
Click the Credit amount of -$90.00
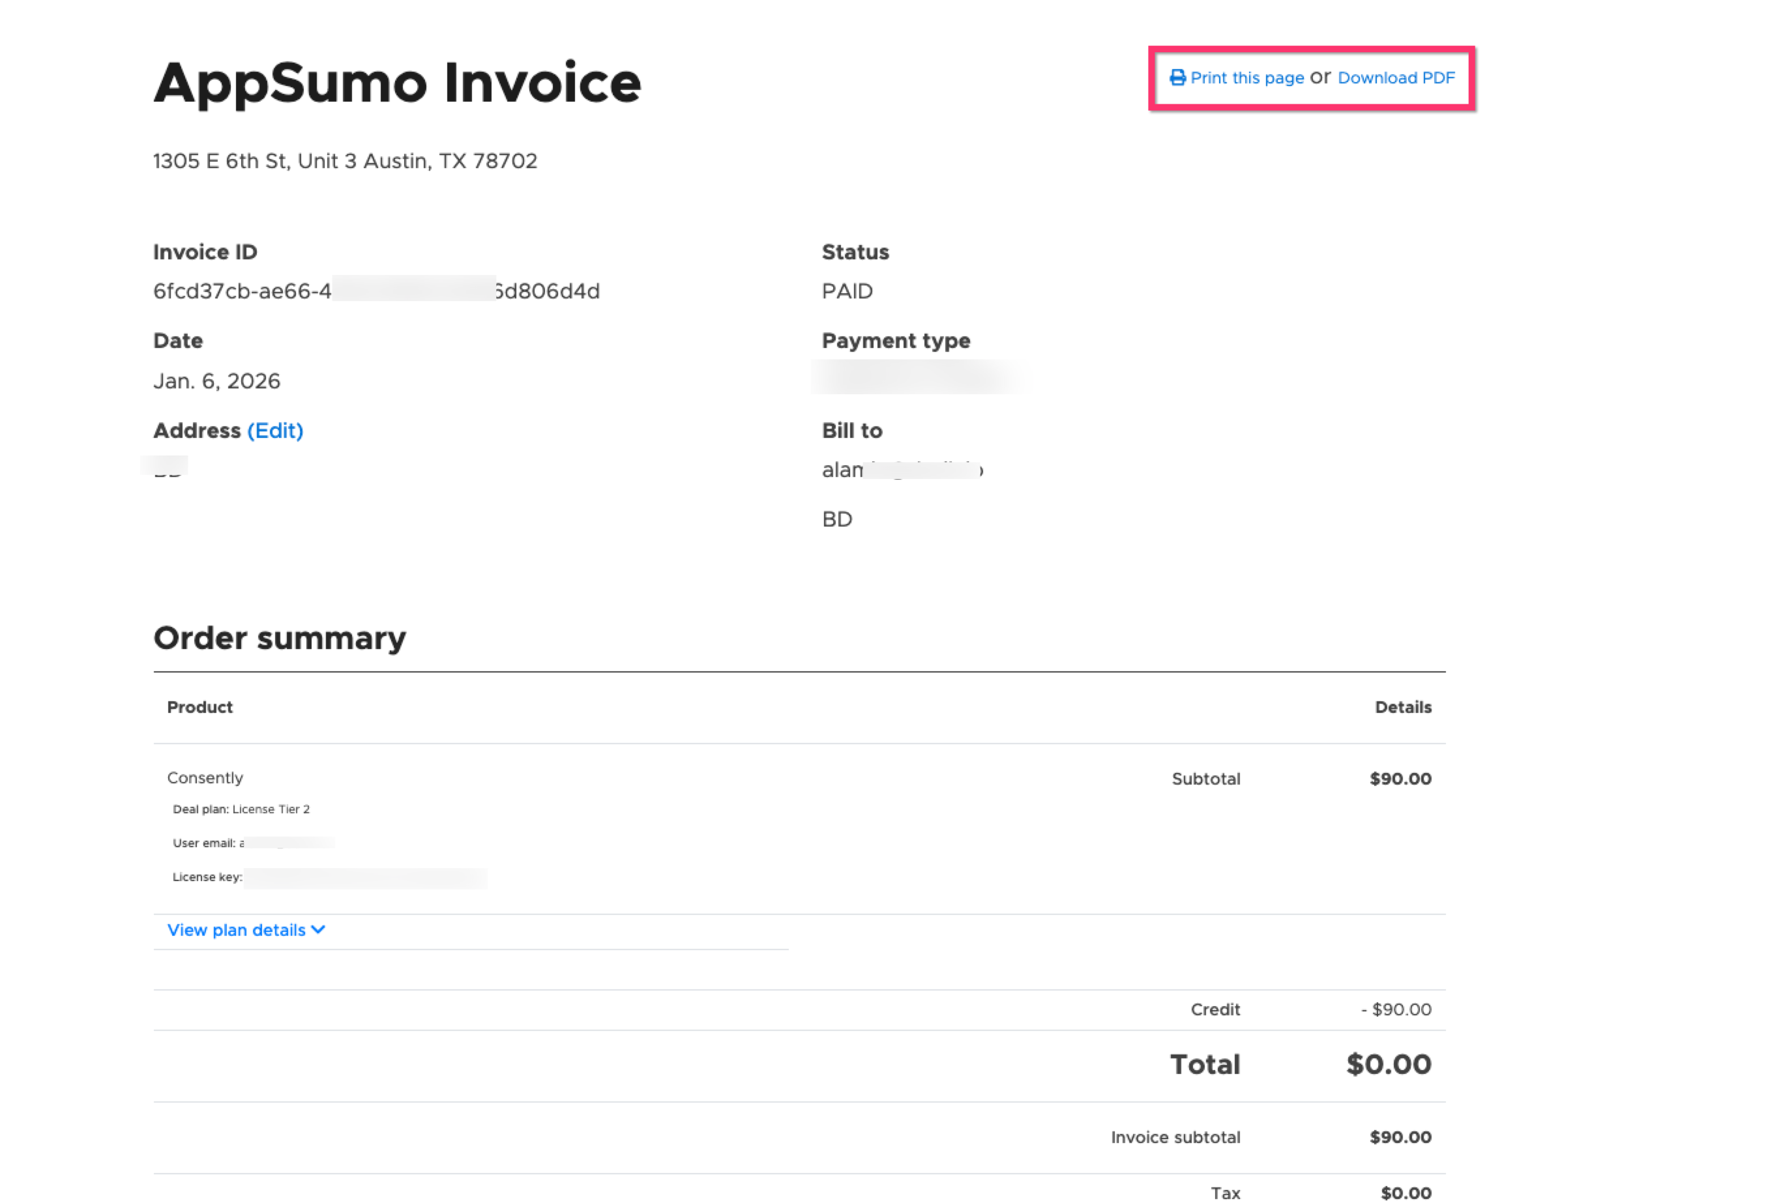tap(1396, 1009)
